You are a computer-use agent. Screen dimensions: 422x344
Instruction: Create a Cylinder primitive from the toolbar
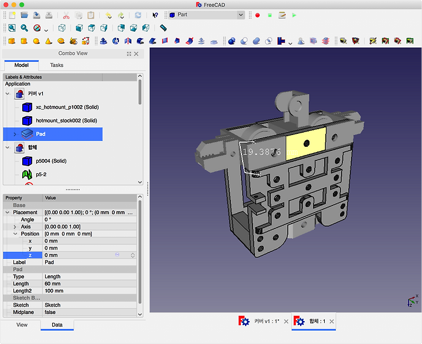(x=24, y=41)
